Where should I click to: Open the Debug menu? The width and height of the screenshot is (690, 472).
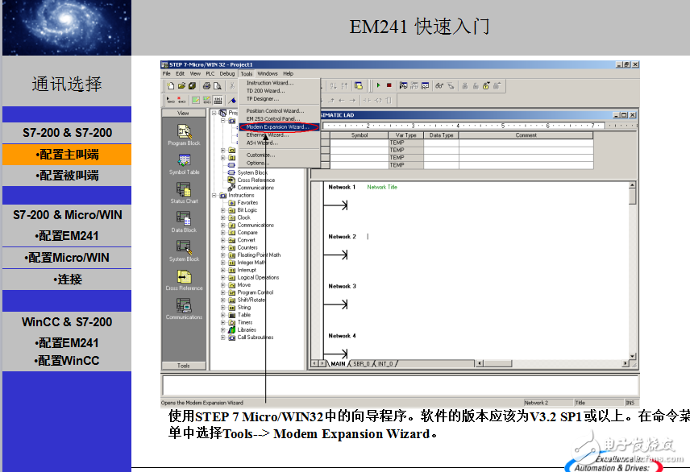(227, 73)
